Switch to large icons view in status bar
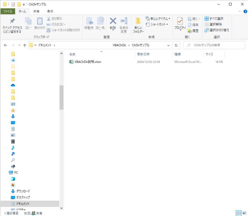248x216 pixels. point(244,213)
